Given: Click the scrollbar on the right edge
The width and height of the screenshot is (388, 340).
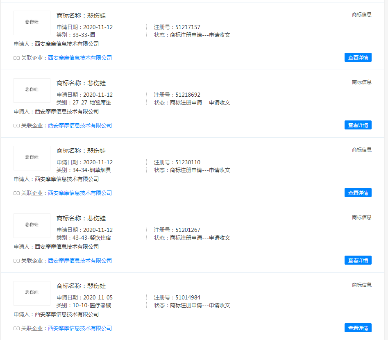Looking at the screenshot, I should point(386,170).
